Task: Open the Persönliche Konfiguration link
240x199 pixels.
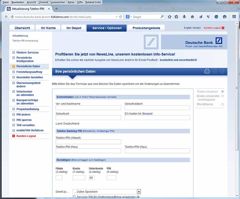Action: point(25,59)
